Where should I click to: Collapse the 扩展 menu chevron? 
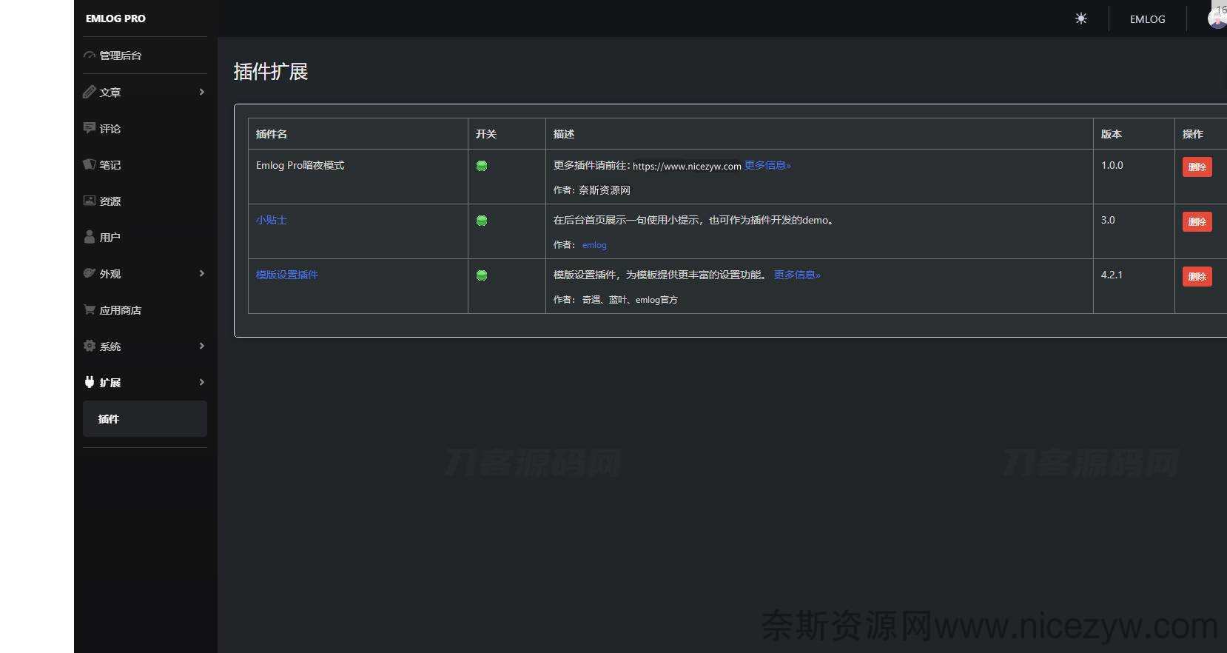point(202,382)
